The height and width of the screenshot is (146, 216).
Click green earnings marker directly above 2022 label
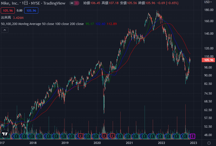(160, 136)
